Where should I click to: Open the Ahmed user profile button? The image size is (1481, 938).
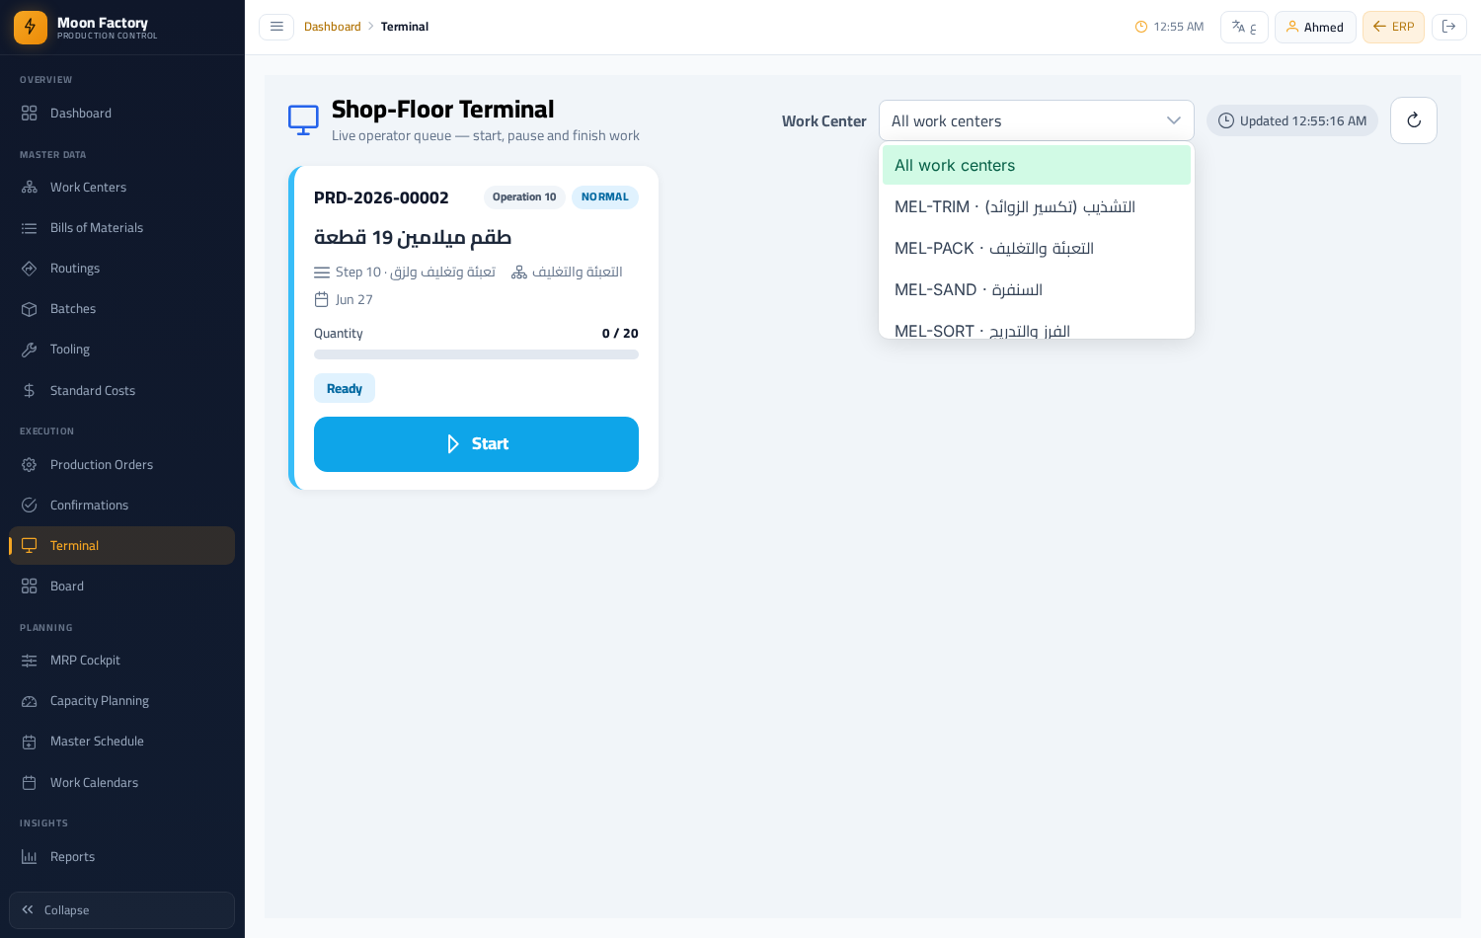pyautogui.click(x=1315, y=27)
